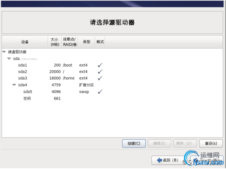Select the sda4 partition row
Screen dimensions: 226x169
tap(112, 85)
